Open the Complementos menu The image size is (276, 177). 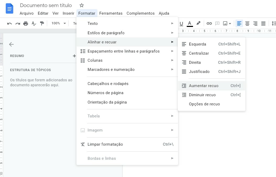(141, 13)
